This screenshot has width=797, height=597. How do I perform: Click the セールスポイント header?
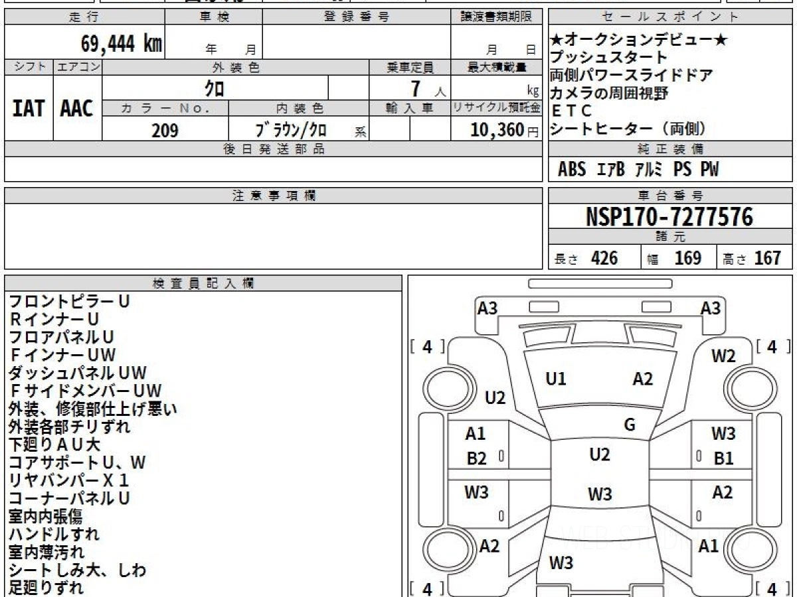pyautogui.click(x=670, y=17)
